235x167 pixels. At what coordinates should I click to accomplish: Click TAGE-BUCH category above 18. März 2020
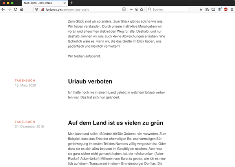pos(25,80)
